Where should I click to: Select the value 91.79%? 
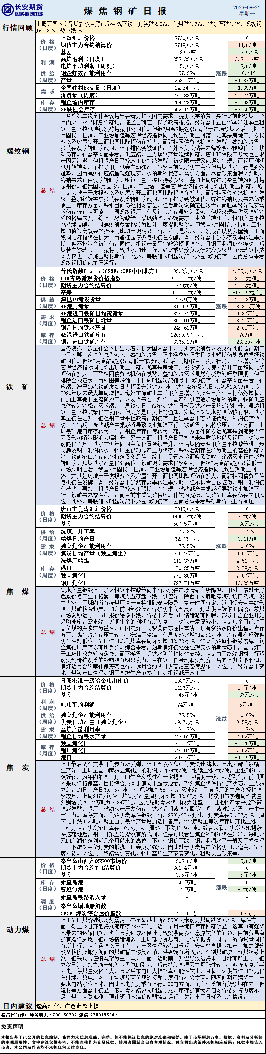[187, 729]
